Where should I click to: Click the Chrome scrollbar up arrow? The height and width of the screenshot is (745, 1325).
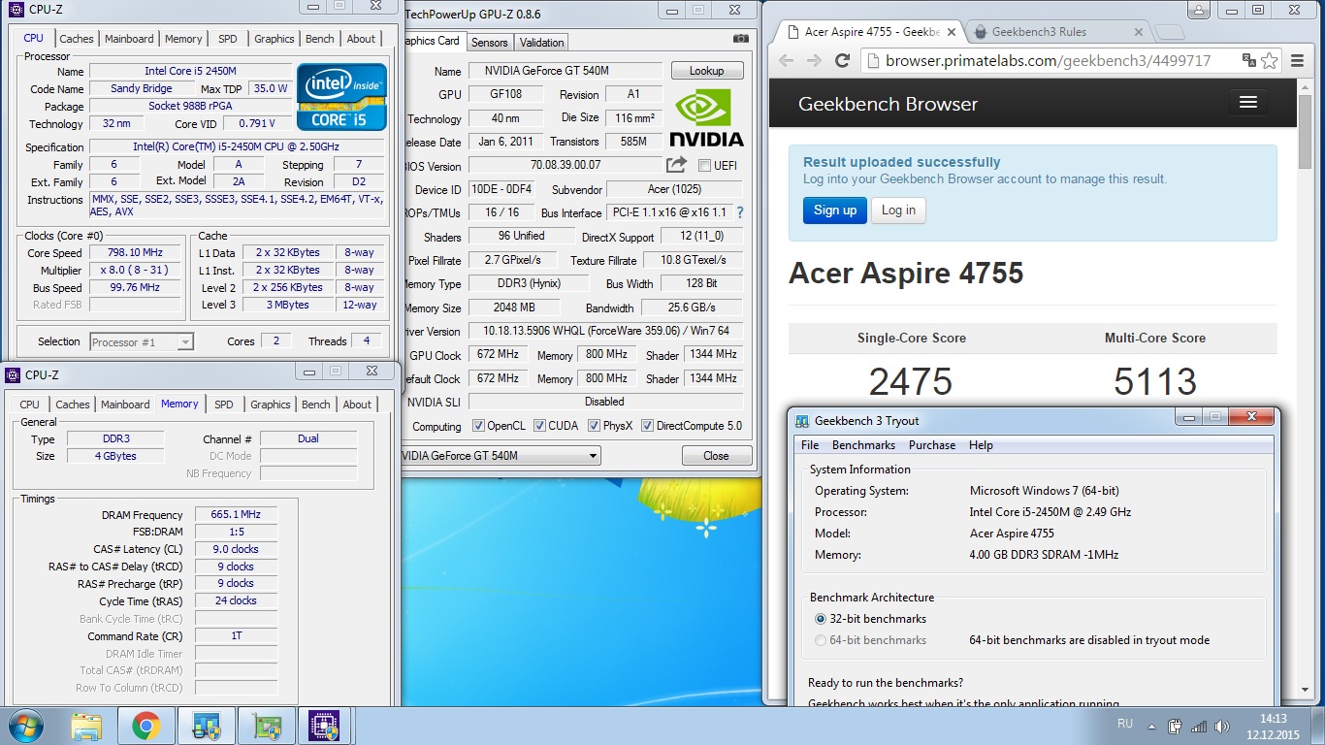coord(1304,86)
